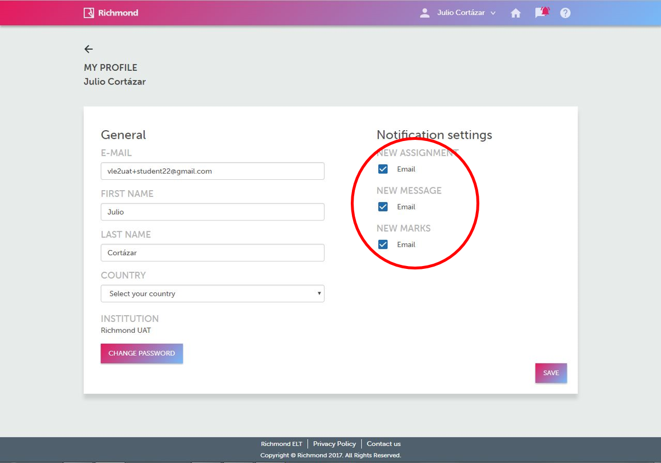
Task: Click the Change Password button
Action: [x=142, y=353]
